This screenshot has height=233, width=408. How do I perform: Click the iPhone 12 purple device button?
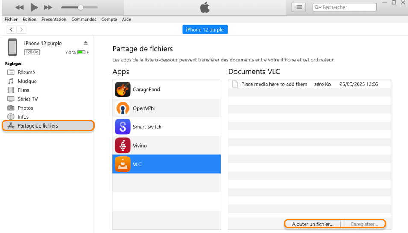coord(205,29)
